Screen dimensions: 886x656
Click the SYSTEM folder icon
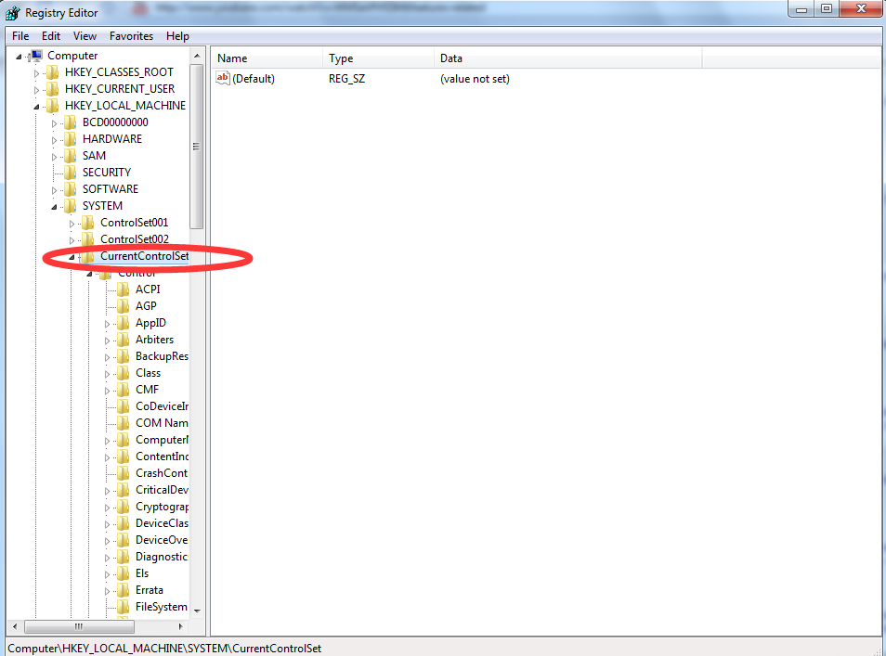(70, 206)
